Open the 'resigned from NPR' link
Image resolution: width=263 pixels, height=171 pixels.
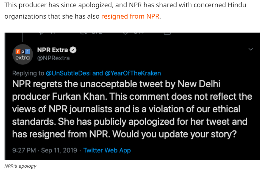[130, 16]
